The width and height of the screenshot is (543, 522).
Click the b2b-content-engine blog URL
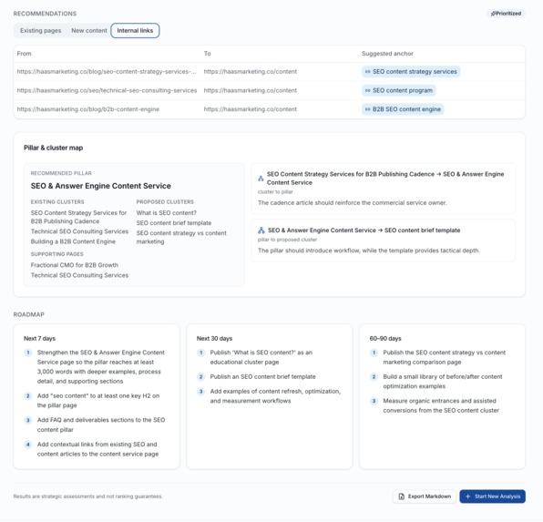pos(88,109)
